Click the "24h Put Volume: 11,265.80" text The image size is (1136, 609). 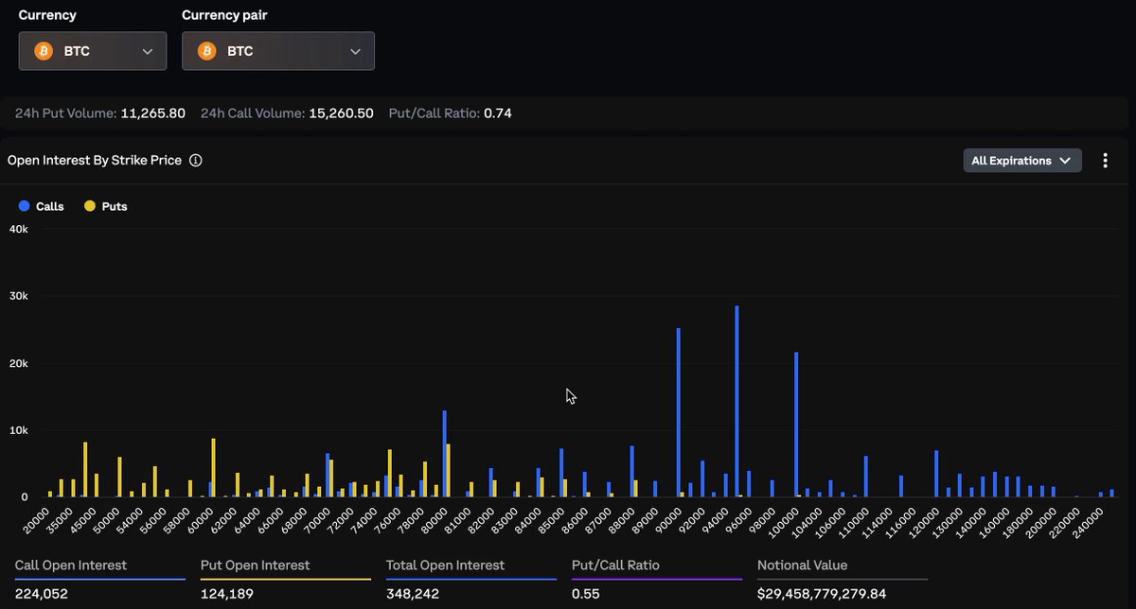100,113
